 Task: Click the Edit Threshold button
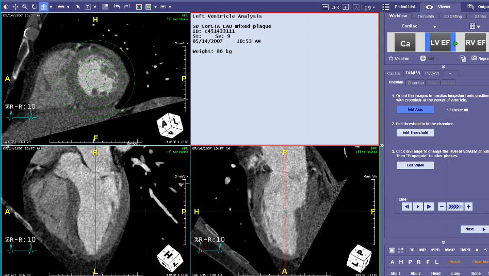tap(415, 132)
